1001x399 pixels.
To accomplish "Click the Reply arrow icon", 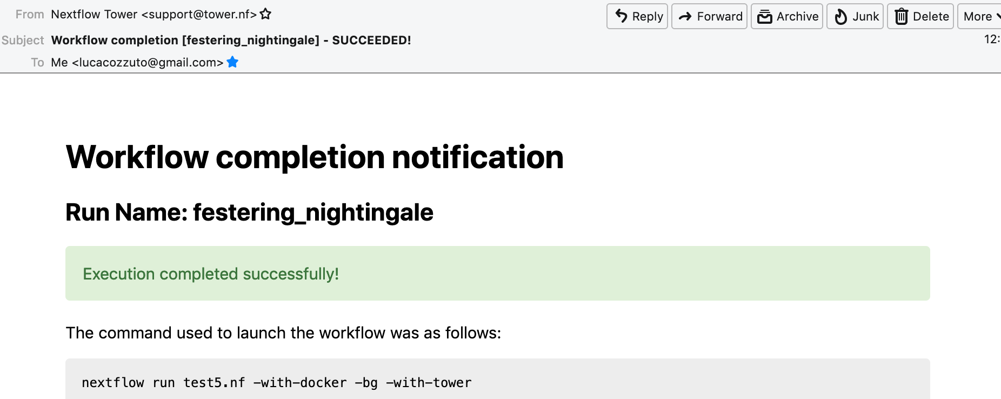I will (x=622, y=16).
